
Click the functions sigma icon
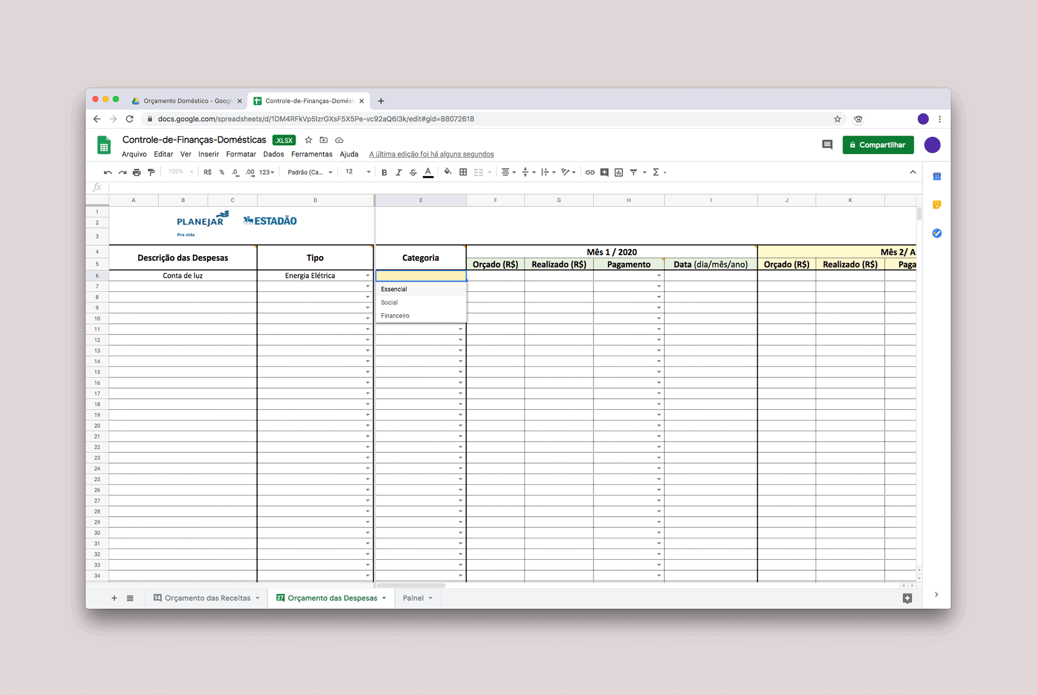click(x=656, y=172)
